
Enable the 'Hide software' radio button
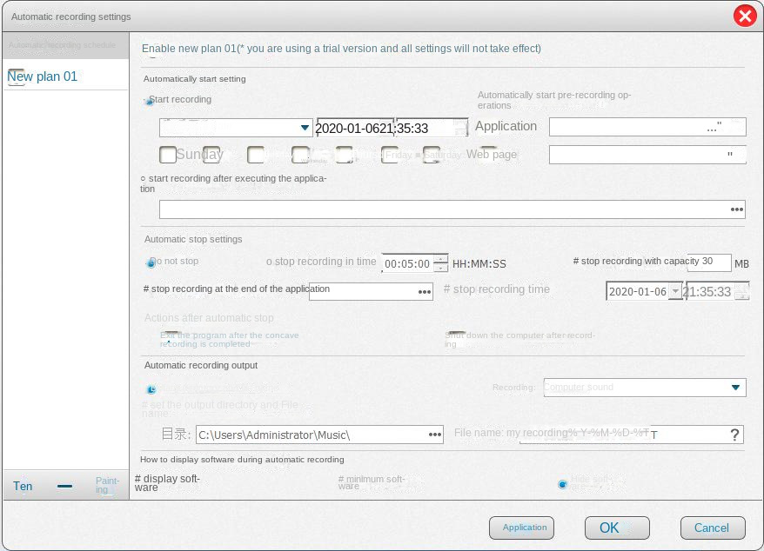[x=564, y=484]
